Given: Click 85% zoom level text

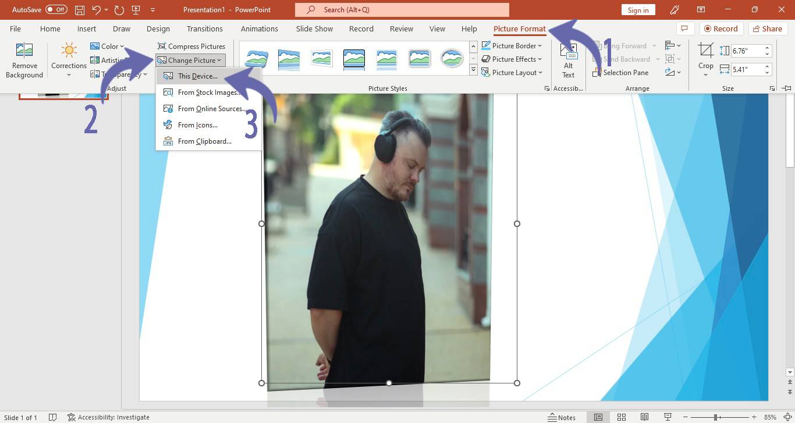Looking at the screenshot, I should (x=770, y=417).
